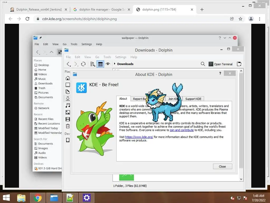This screenshot has width=270, height=203.
Task: Switch to About tab in About KDE
Action: click(x=123, y=99)
